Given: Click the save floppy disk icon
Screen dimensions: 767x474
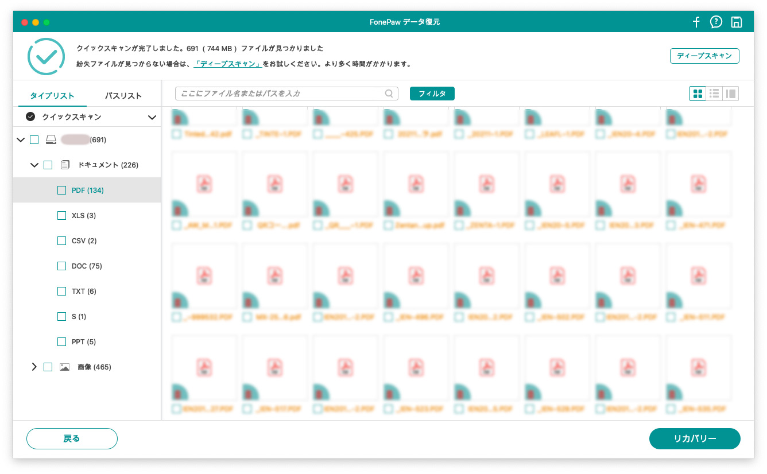Looking at the screenshot, I should [736, 22].
